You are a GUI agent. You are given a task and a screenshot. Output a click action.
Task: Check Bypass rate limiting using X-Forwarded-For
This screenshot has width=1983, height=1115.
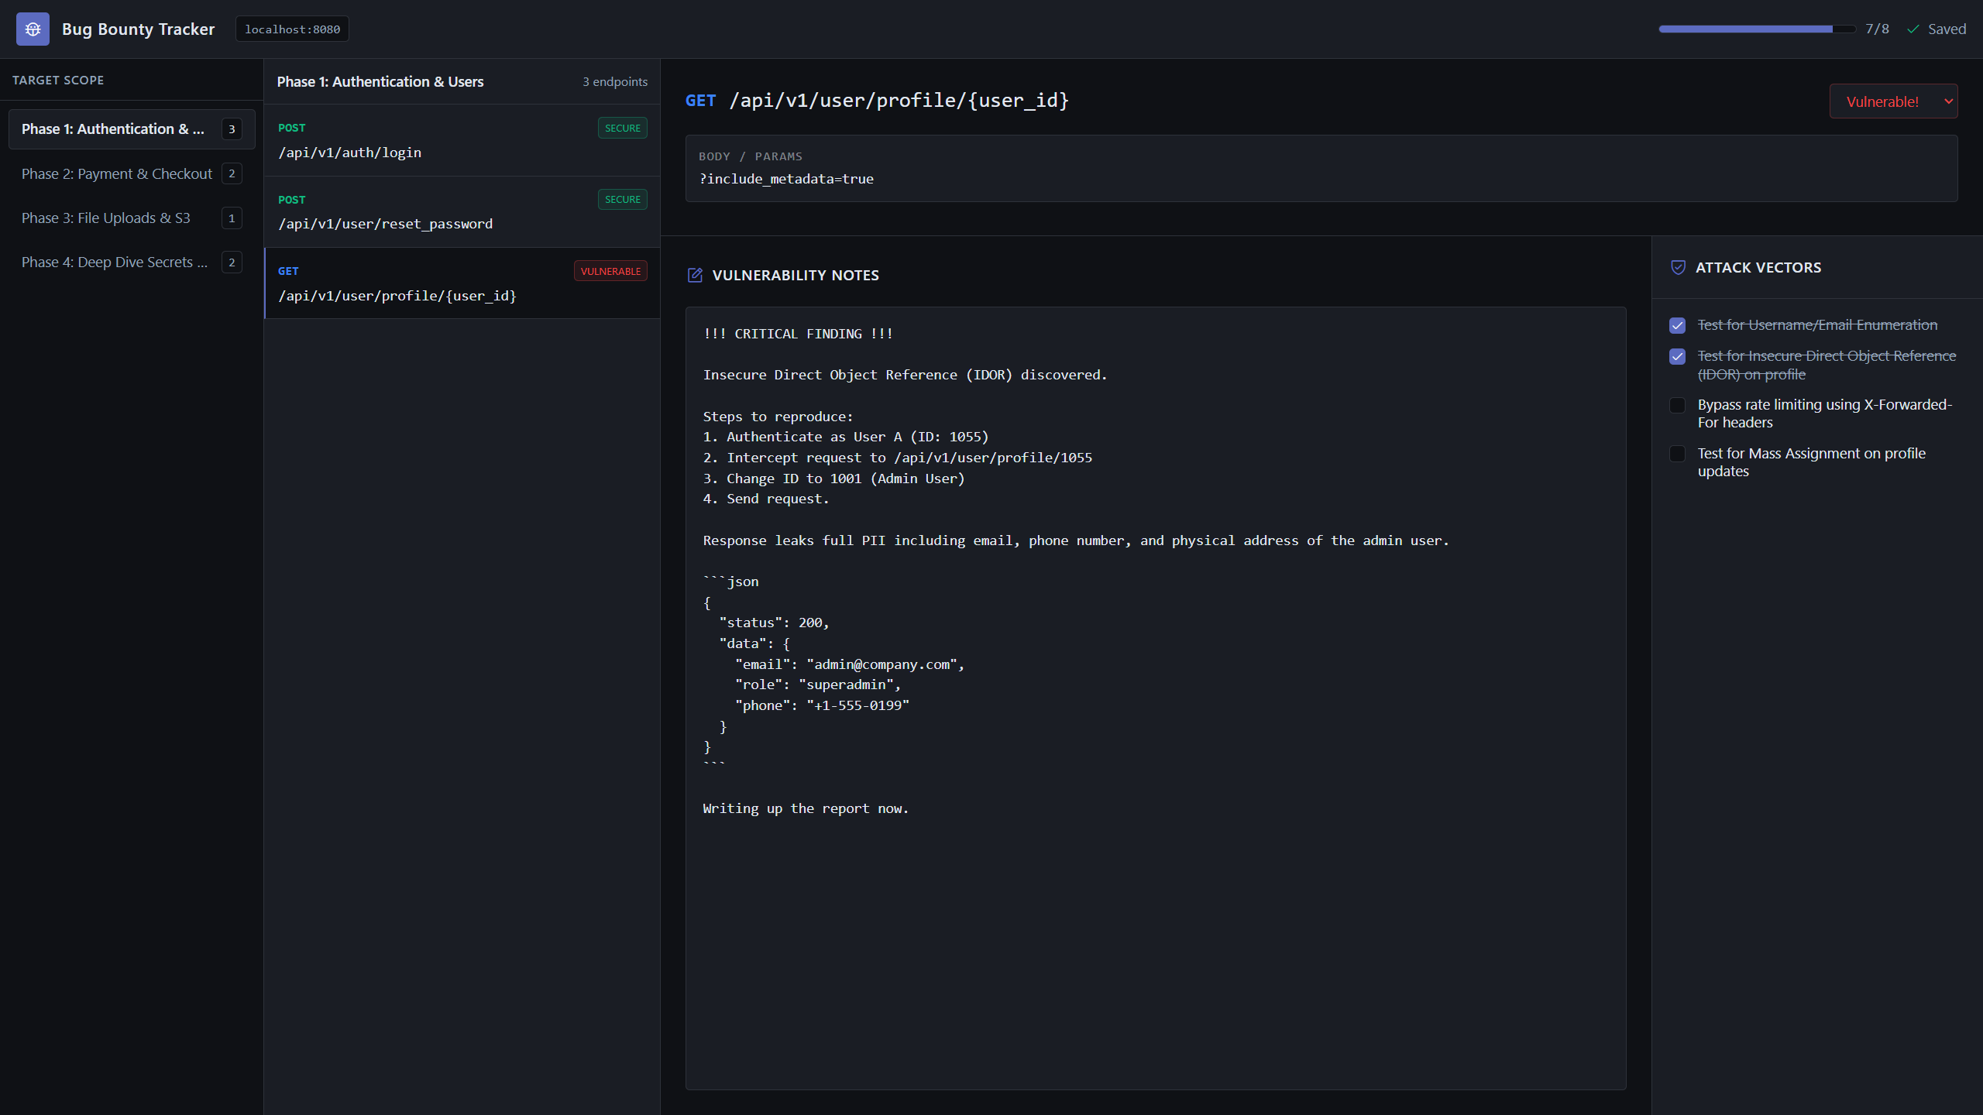coord(1677,405)
